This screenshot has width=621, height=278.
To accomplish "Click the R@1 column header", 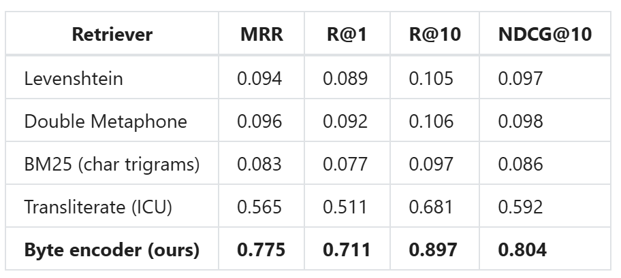I will pyautogui.click(x=346, y=35).
